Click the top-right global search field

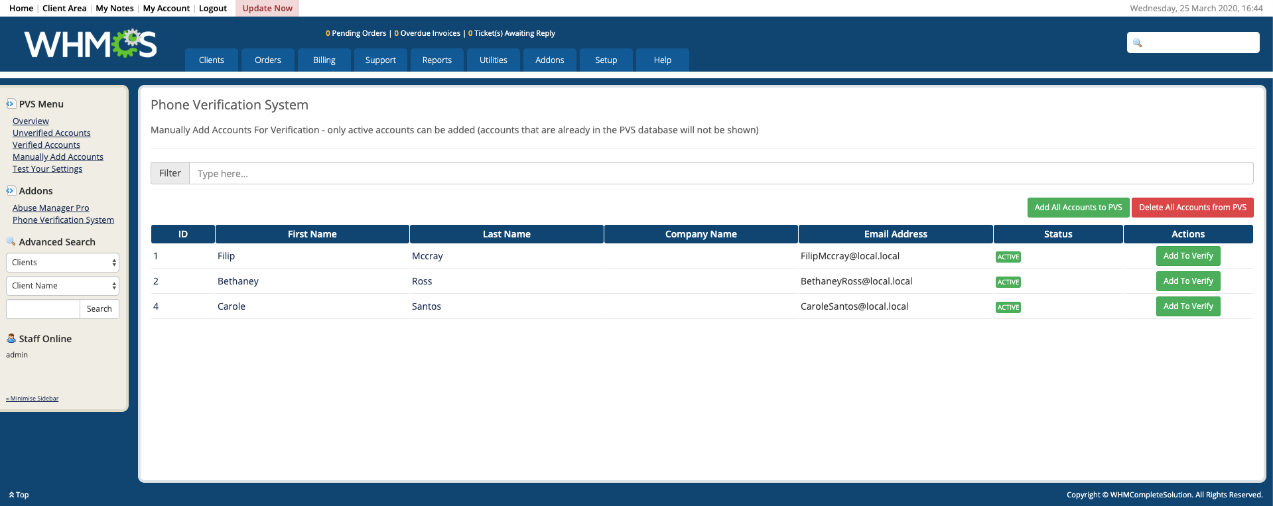pyautogui.click(x=1193, y=42)
